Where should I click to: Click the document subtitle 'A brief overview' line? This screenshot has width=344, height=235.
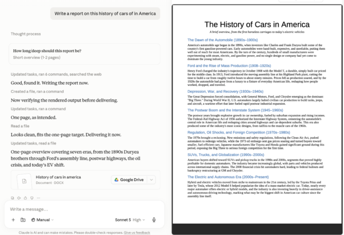click(257, 32)
